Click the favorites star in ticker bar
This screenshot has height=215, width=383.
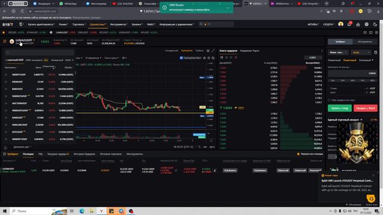(4, 32)
